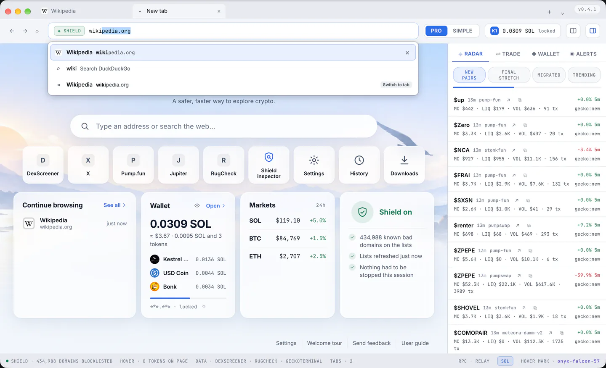Viewport: 606px width, 368px height.
Task: Open the RugCheck shortcut tile
Action: [x=223, y=165]
